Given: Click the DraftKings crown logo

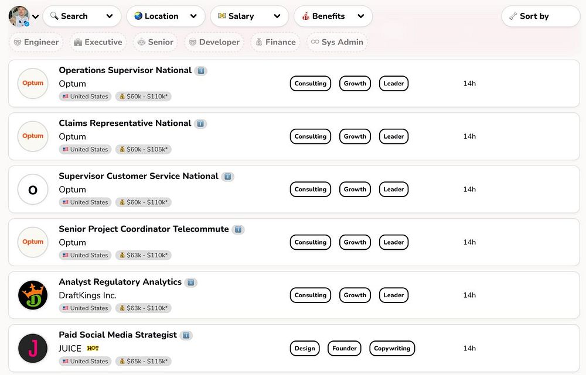Looking at the screenshot, I should coord(33,295).
